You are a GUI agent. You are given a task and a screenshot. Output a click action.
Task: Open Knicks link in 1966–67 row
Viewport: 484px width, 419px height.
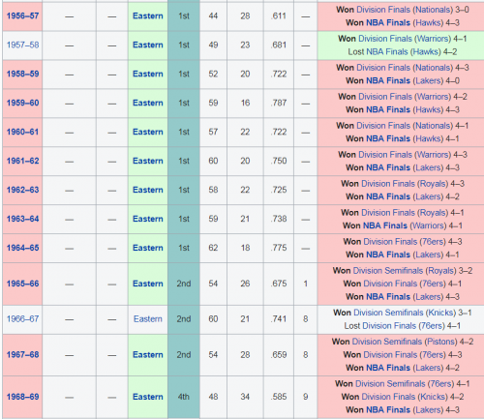440,313
